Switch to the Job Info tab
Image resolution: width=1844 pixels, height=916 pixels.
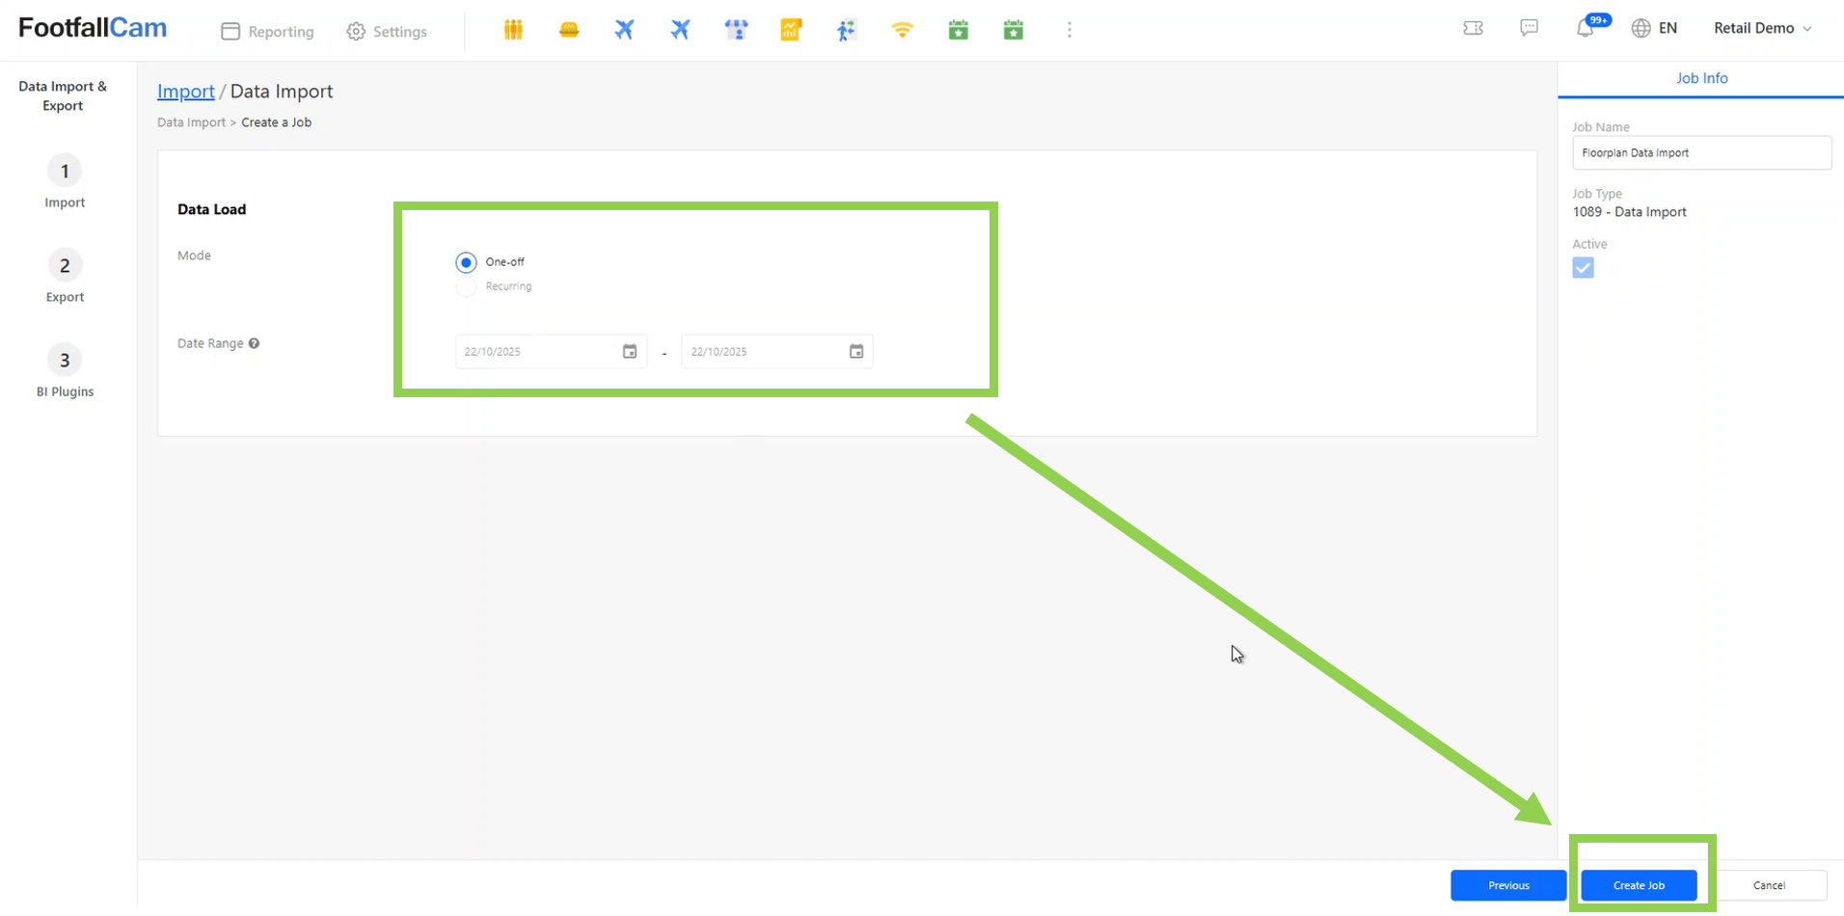[x=1701, y=78]
